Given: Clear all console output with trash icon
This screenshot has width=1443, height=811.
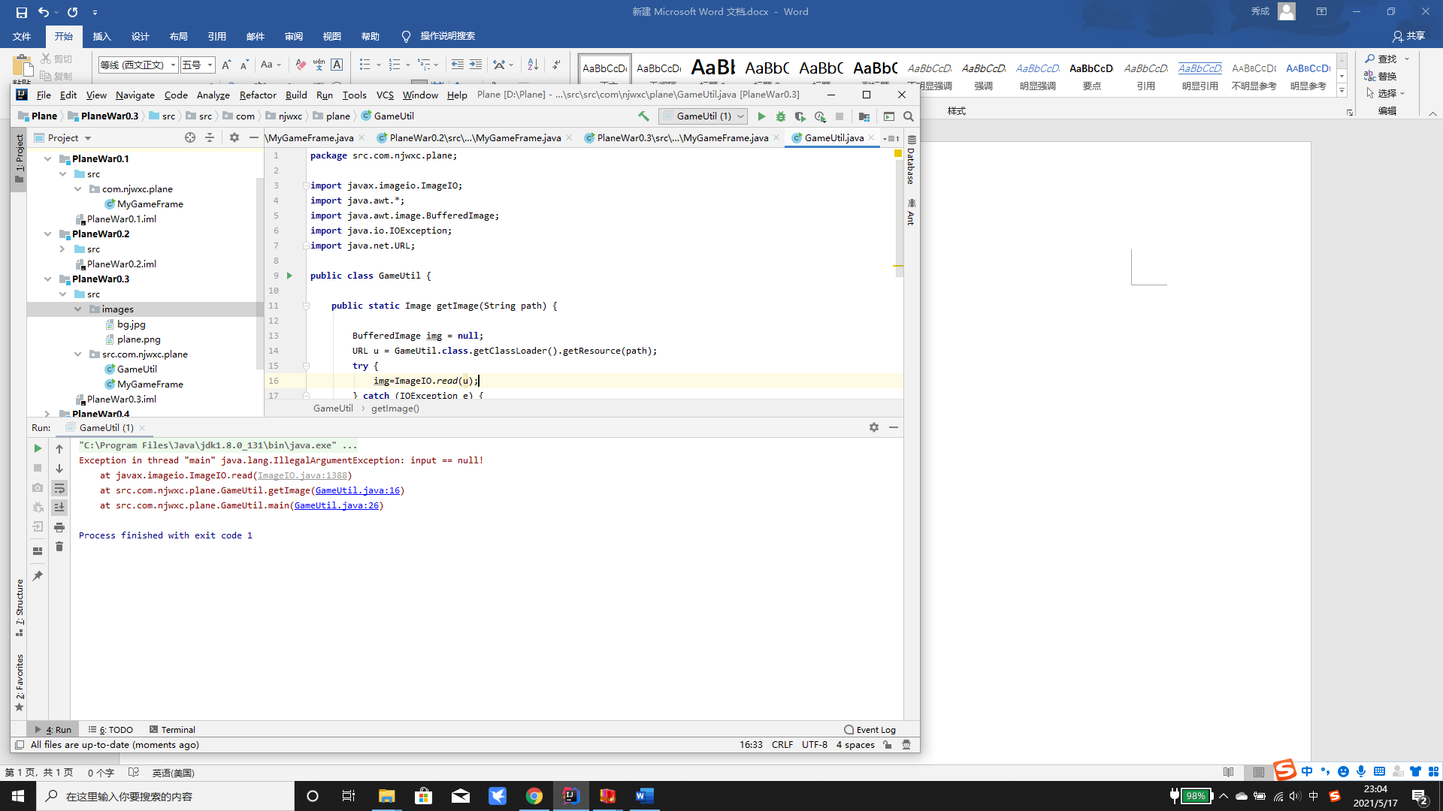Looking at the screenshot, I should 59,547.
